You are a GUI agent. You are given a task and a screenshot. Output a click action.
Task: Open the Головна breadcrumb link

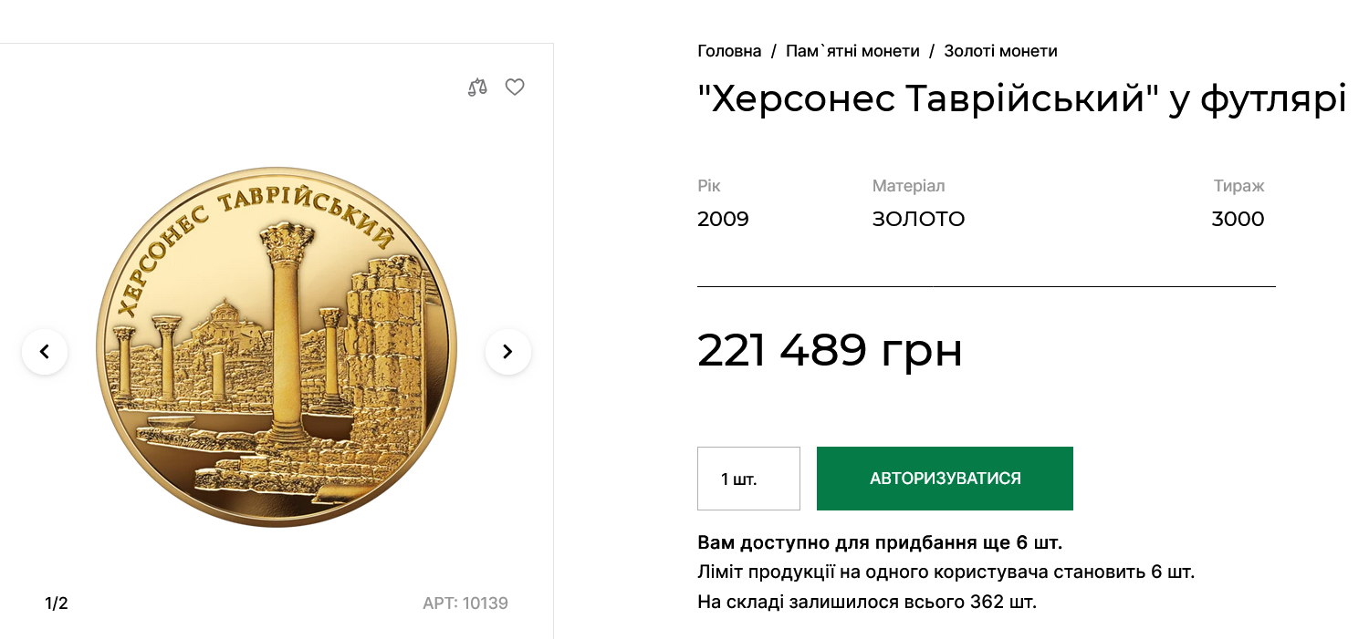(729, 51)
